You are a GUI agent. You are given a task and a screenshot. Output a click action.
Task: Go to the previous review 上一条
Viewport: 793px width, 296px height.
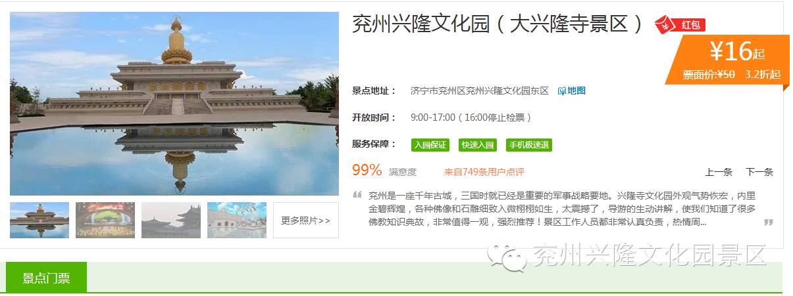coord(719,172)
